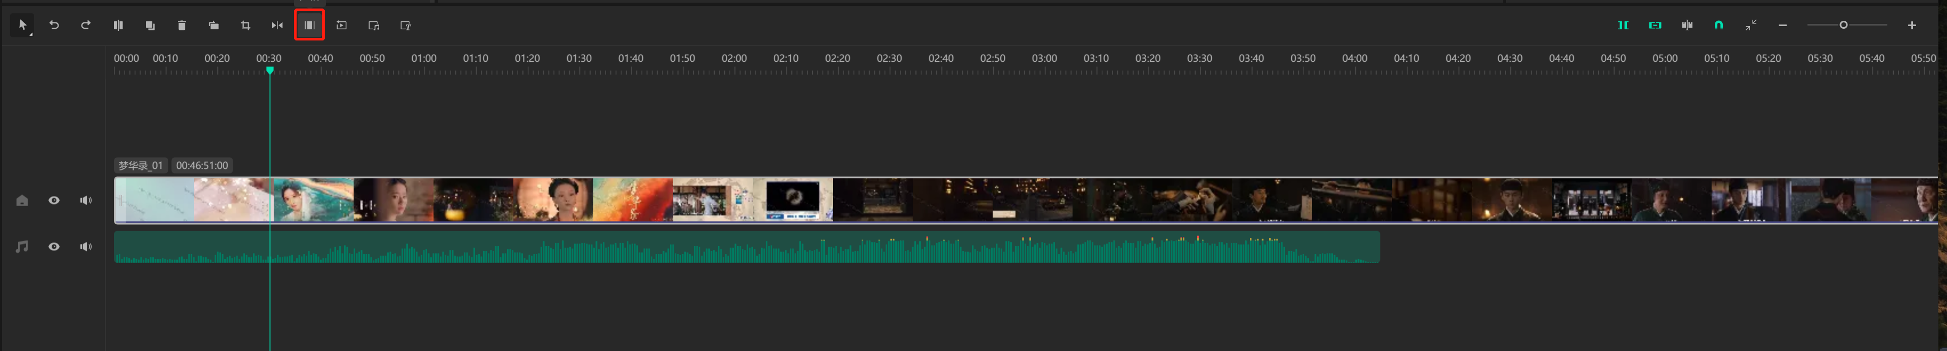The image size is (1947, 351).
Task: Select the woman in teal dress thumbnail
Action: pos(313,200)
